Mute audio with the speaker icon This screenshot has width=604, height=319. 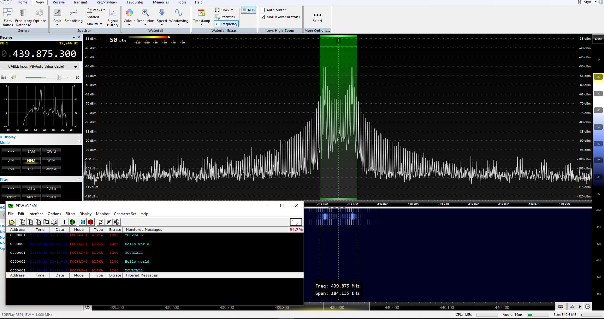coord(13,77)
